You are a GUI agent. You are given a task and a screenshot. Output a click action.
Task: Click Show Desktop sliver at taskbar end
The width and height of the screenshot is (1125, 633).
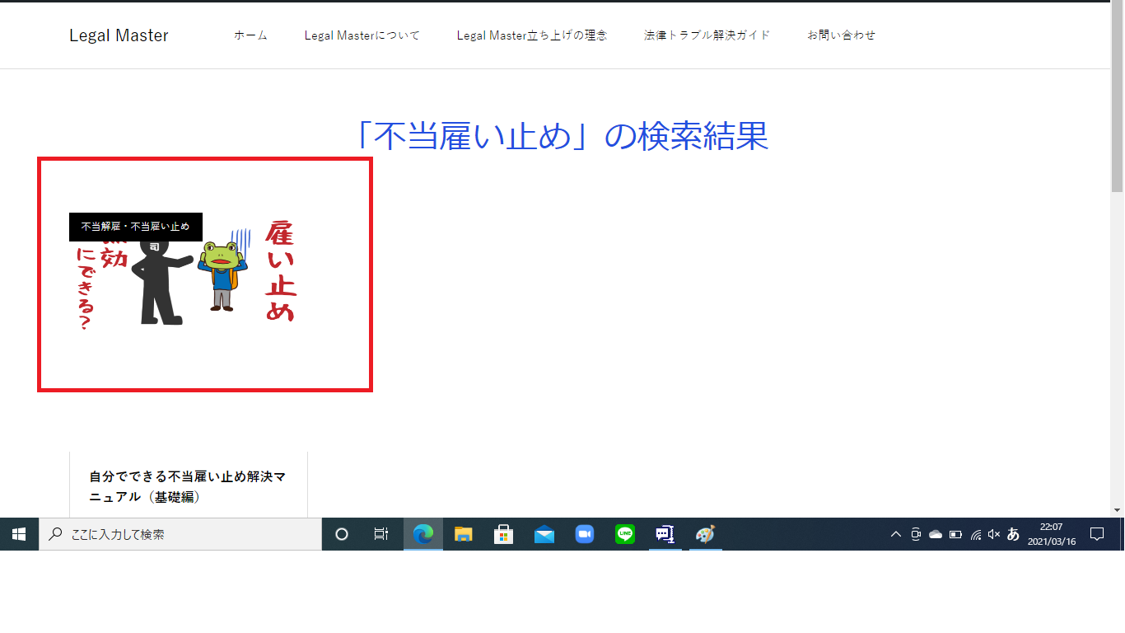pos(1122,534)
